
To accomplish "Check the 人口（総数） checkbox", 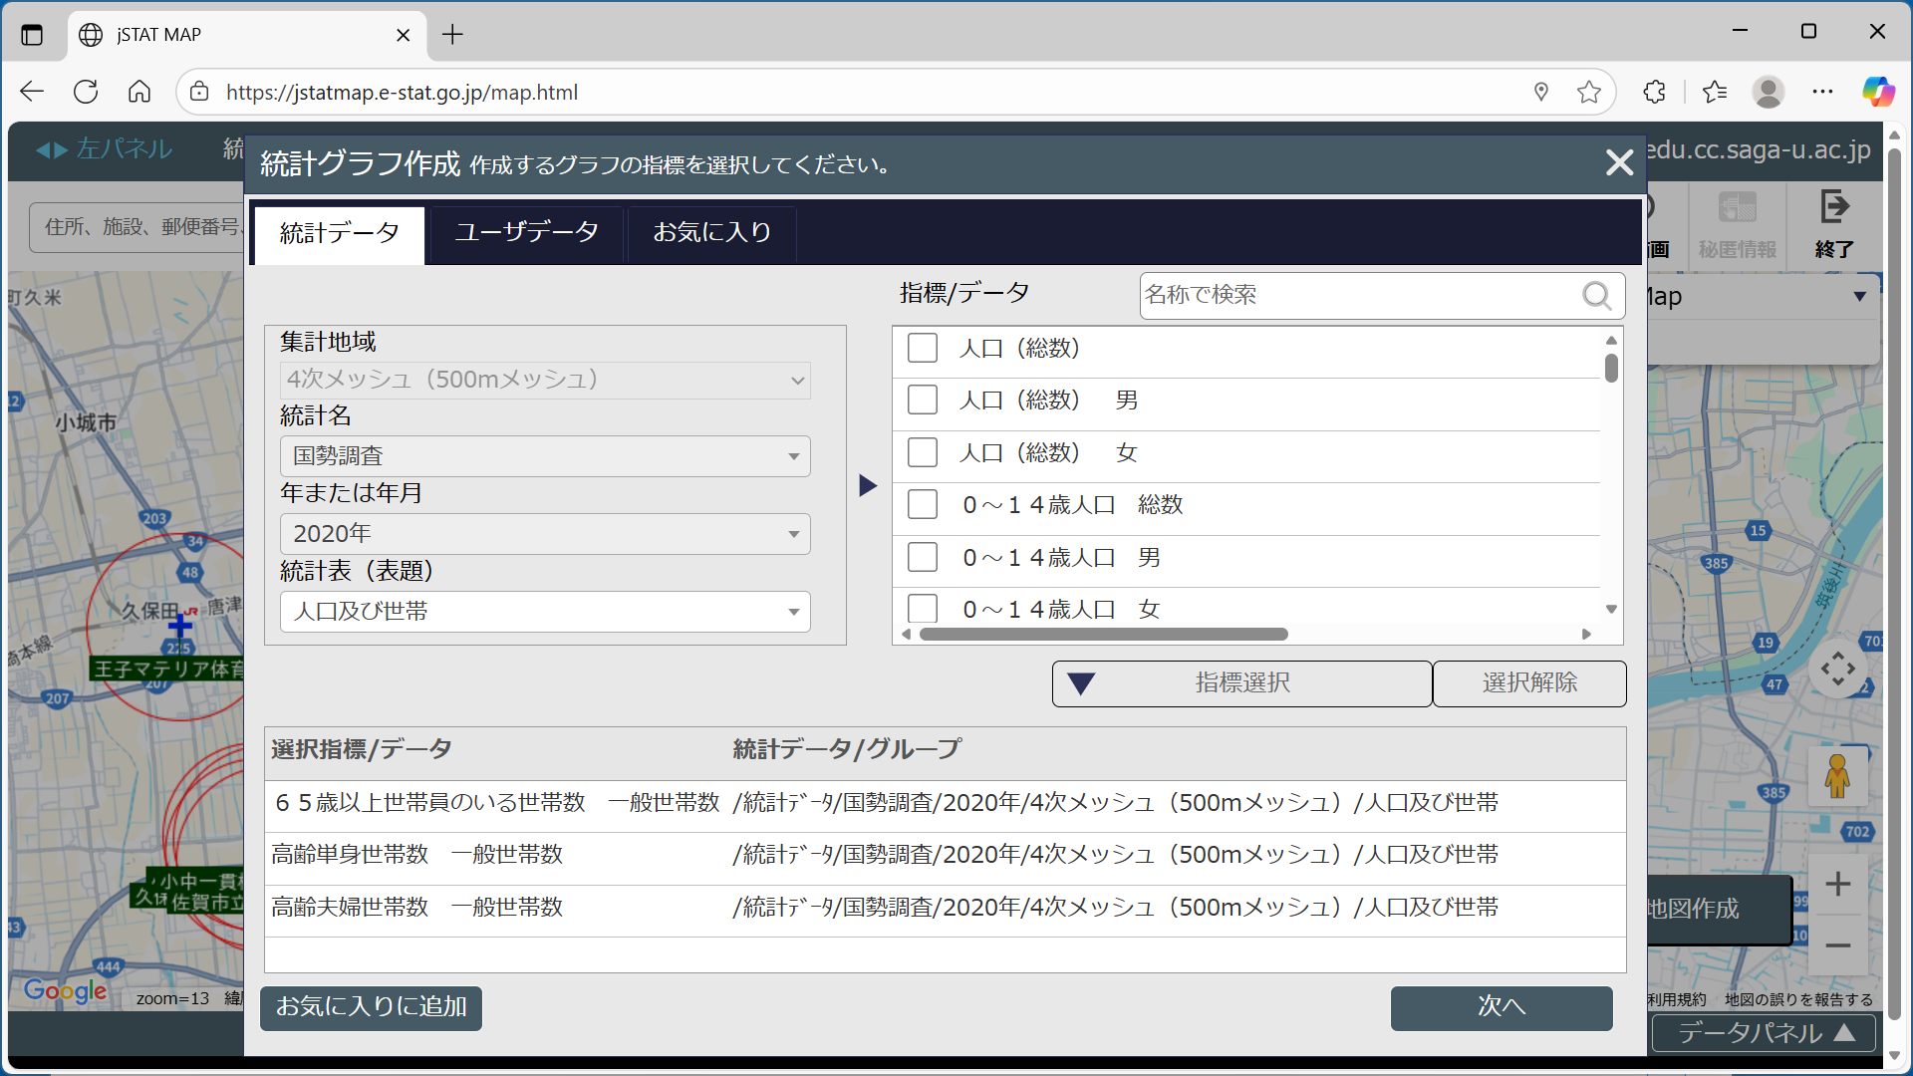I will click(923, 348).
